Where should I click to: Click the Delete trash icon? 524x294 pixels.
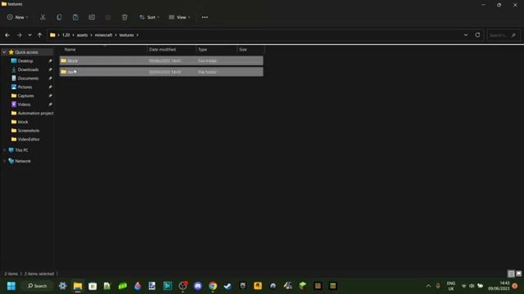point(124,17)
